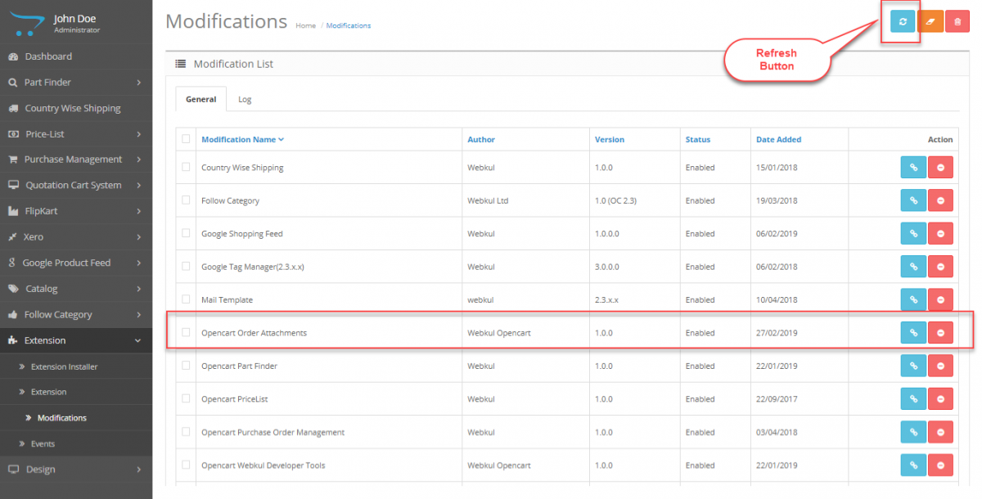The width and height of the screenshot is (982, 499).
Task: Check the checkbox for Opencart Part Finder
Action: 186,366
